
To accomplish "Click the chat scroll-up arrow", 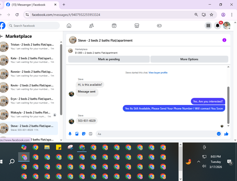I will tap(228, 67).
